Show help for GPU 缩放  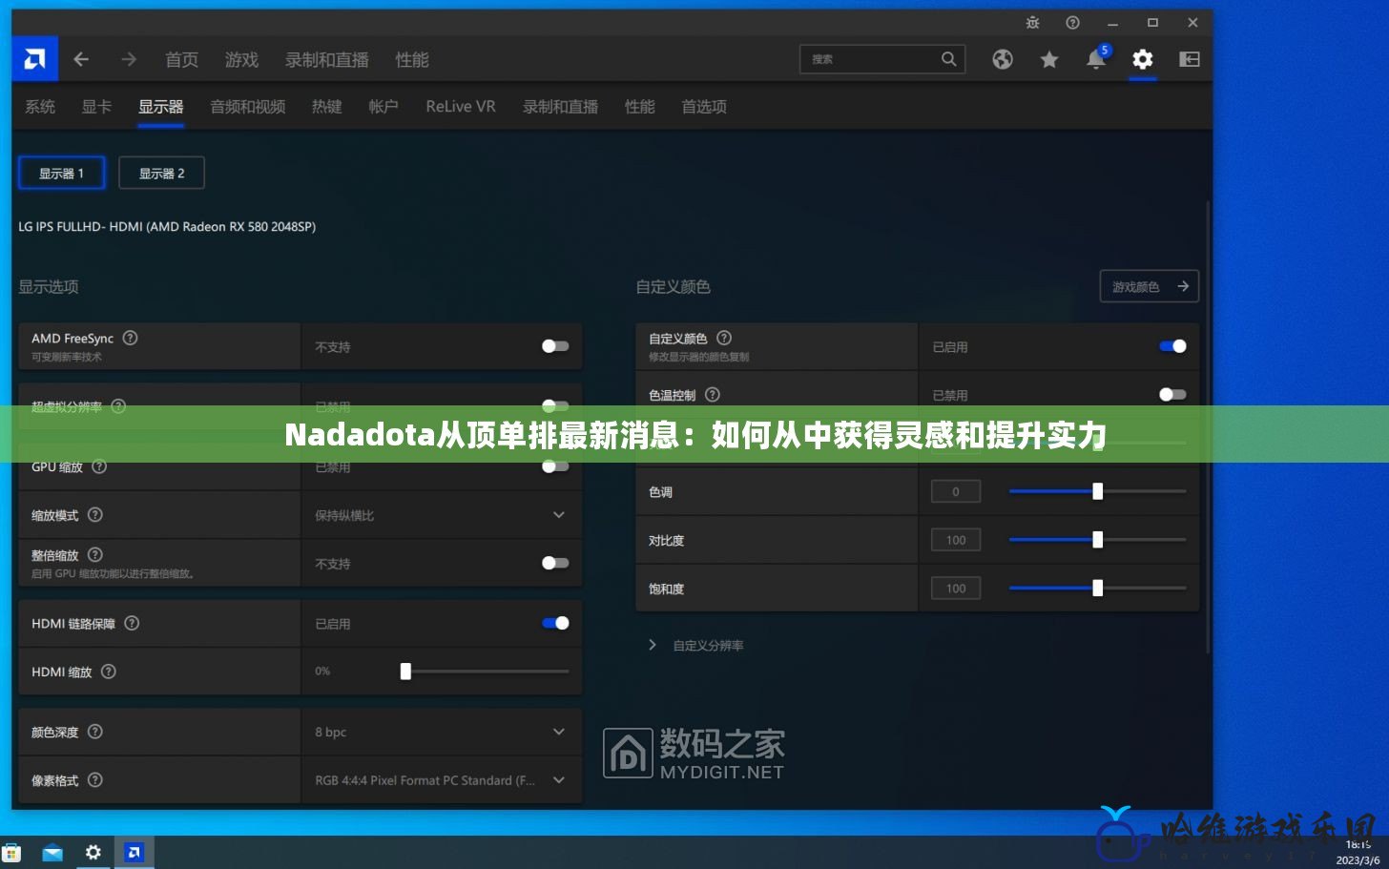(99, 466)
